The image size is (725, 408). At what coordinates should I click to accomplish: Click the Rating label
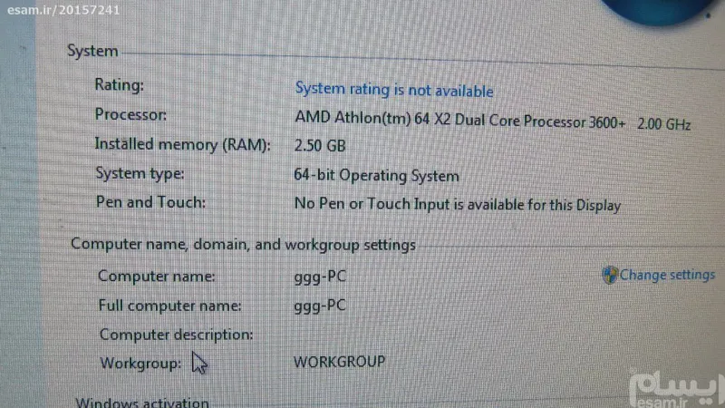(x=120, y=84)
